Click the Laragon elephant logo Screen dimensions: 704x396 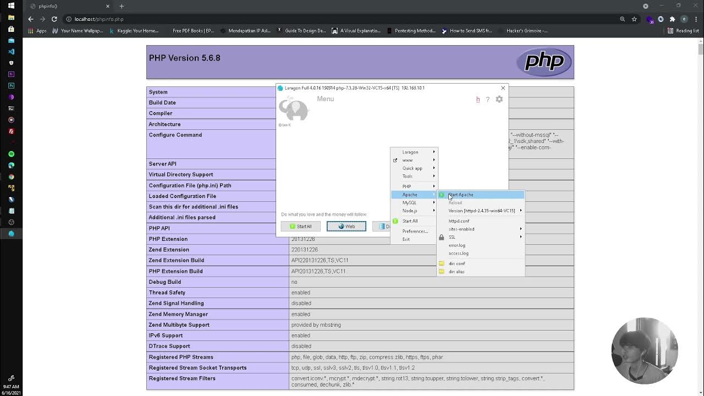tap(293, 108)
